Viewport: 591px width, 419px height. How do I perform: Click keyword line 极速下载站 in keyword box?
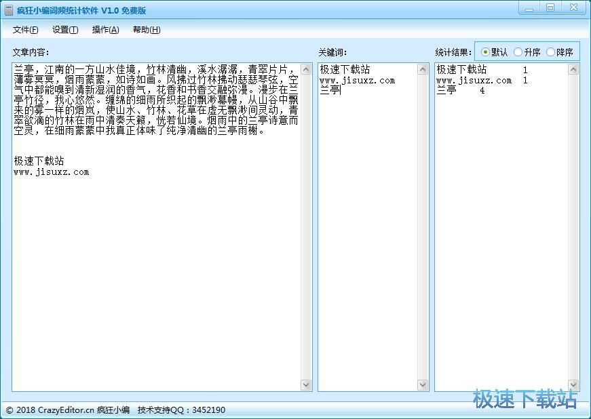[345, 70]
